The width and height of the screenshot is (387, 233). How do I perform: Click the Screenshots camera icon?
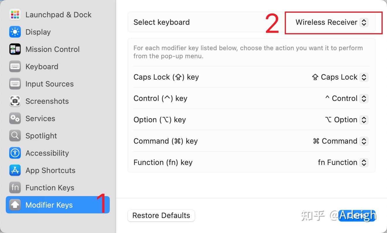tap(15, 101)
